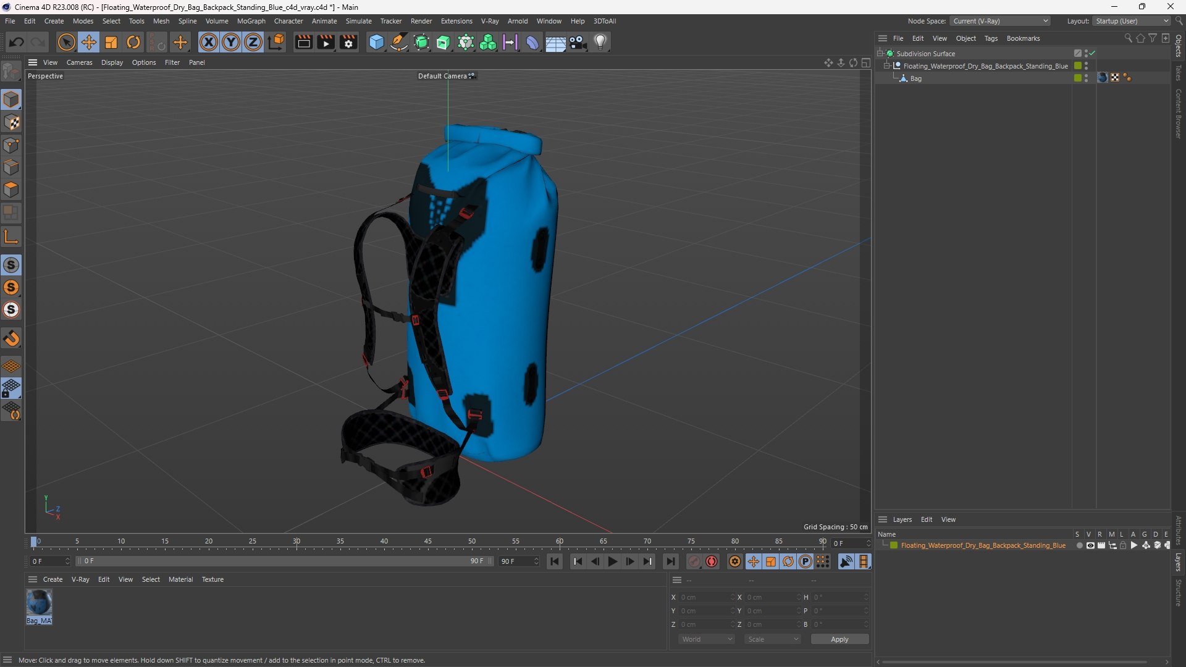
Task: Click frame 30 on timeline ruler
Action: coord(296,542)
